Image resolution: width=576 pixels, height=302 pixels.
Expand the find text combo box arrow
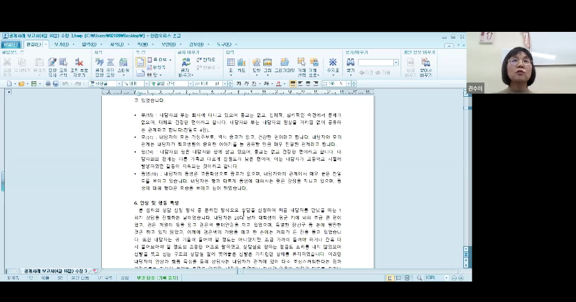coord(396,63)
